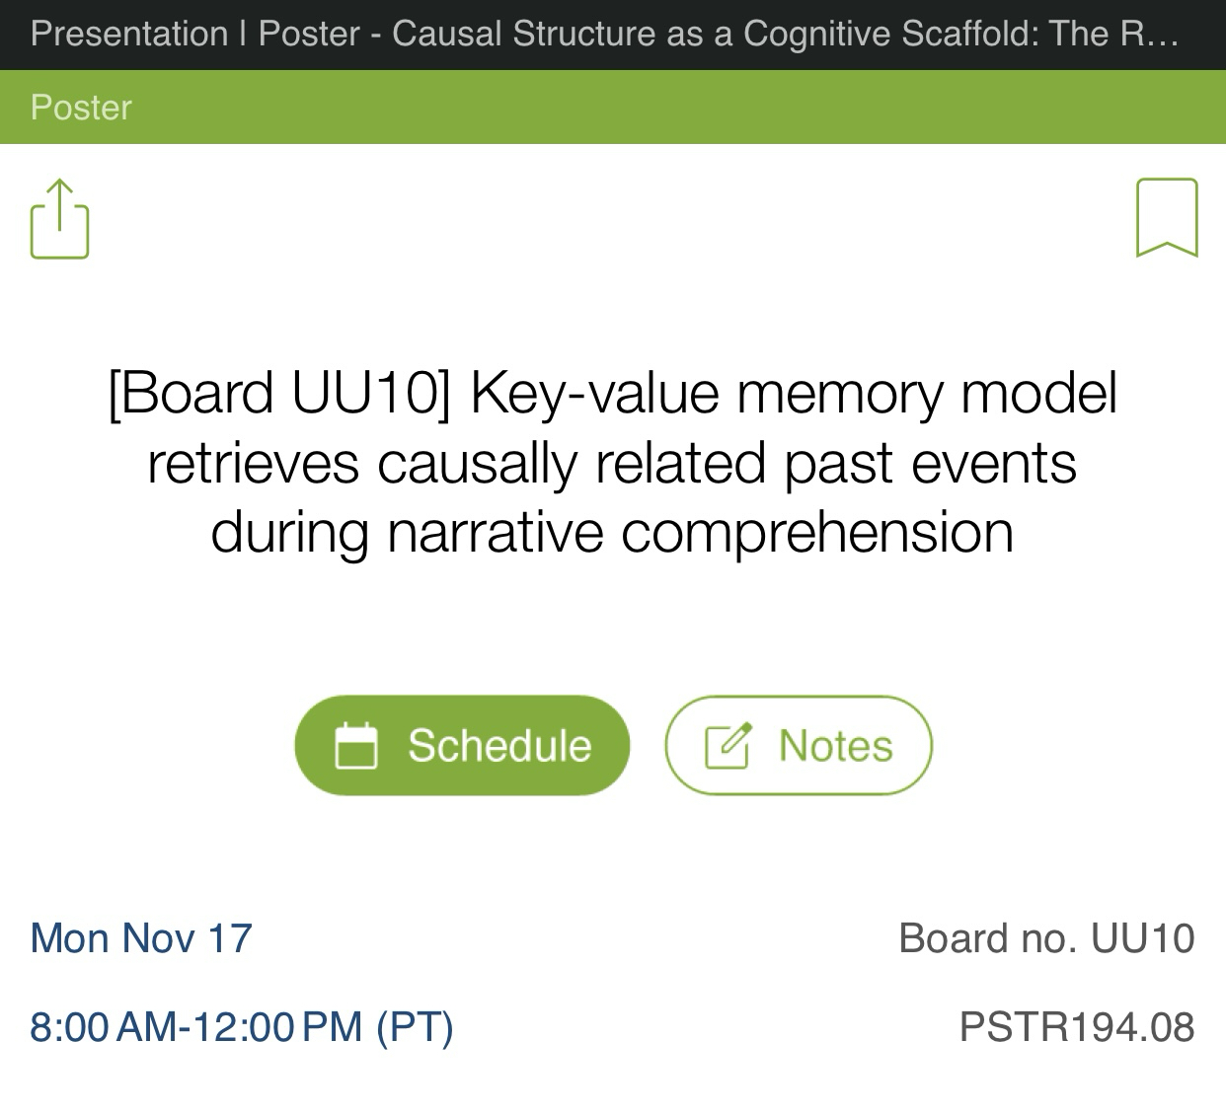The width and height of the screenshot is (1226, 1115).
Task: Open the Mon Nov 17 date link
Action: click(x=141, y=938)
